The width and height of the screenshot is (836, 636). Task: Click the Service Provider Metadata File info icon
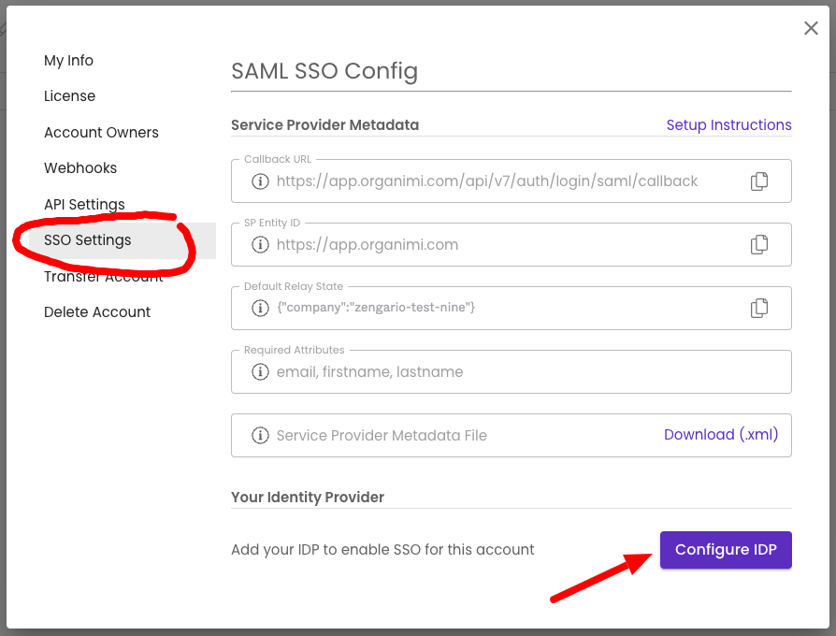[x=260, y=436]
